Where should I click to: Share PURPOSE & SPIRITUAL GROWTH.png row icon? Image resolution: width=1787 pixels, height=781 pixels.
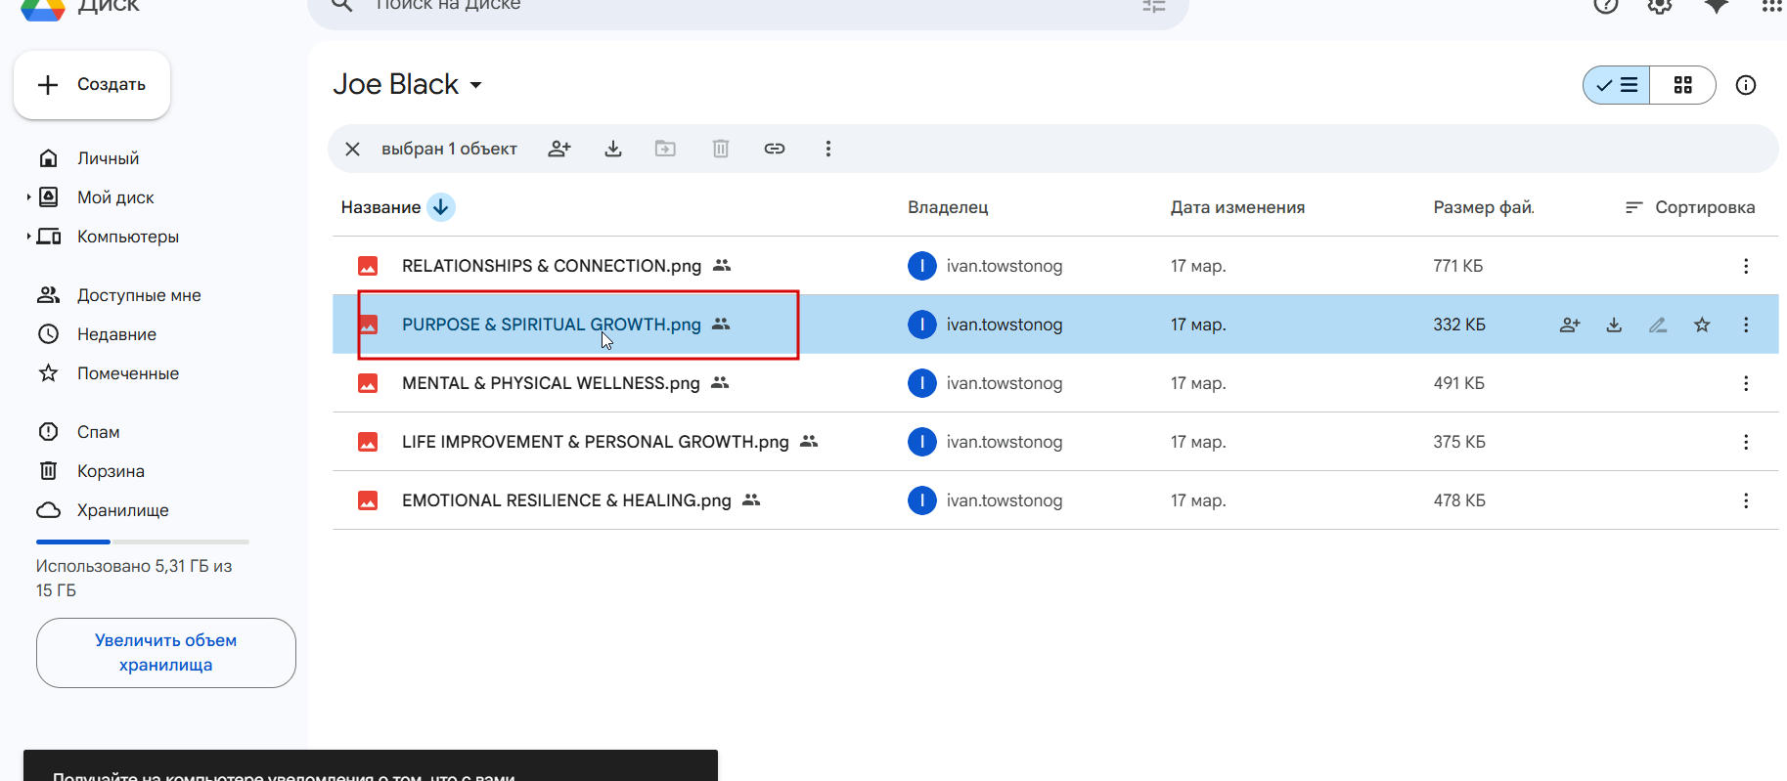tap(1570, 325)
